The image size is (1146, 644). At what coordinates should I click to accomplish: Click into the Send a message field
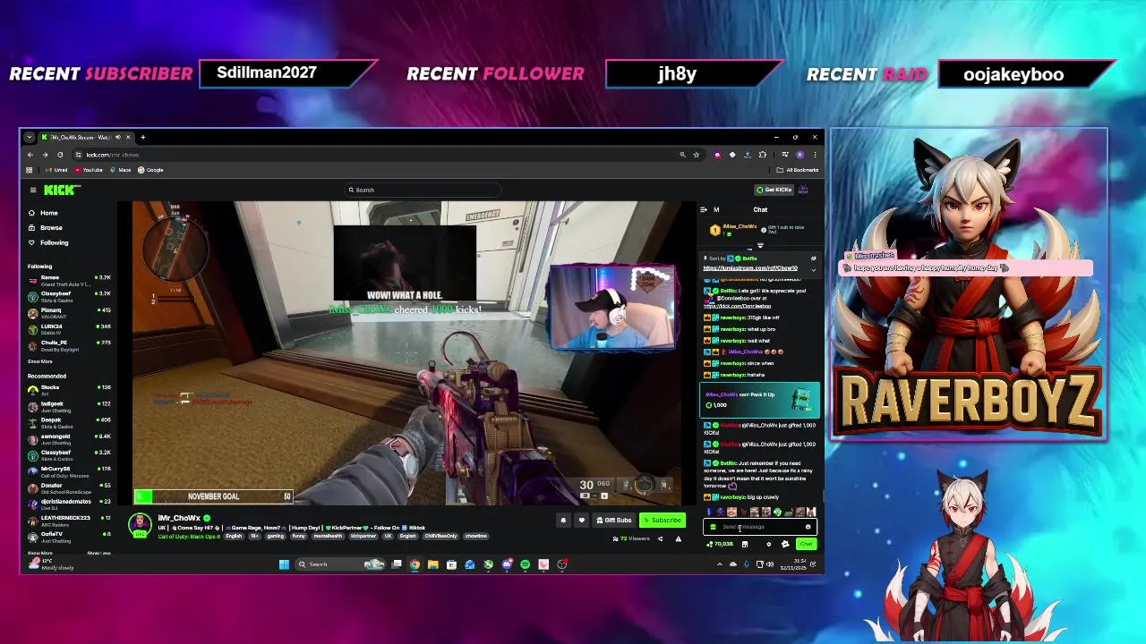[761, 527]
